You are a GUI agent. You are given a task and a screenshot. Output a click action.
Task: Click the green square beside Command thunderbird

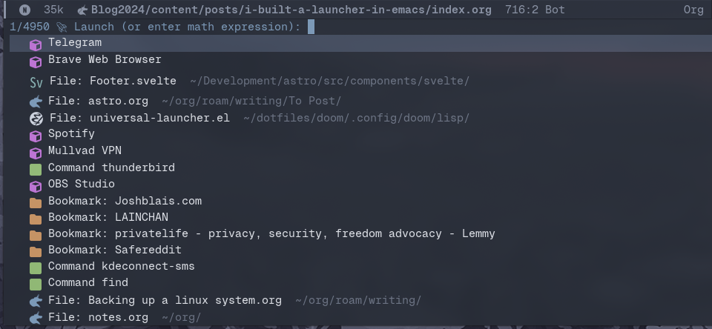pos(36,169)
